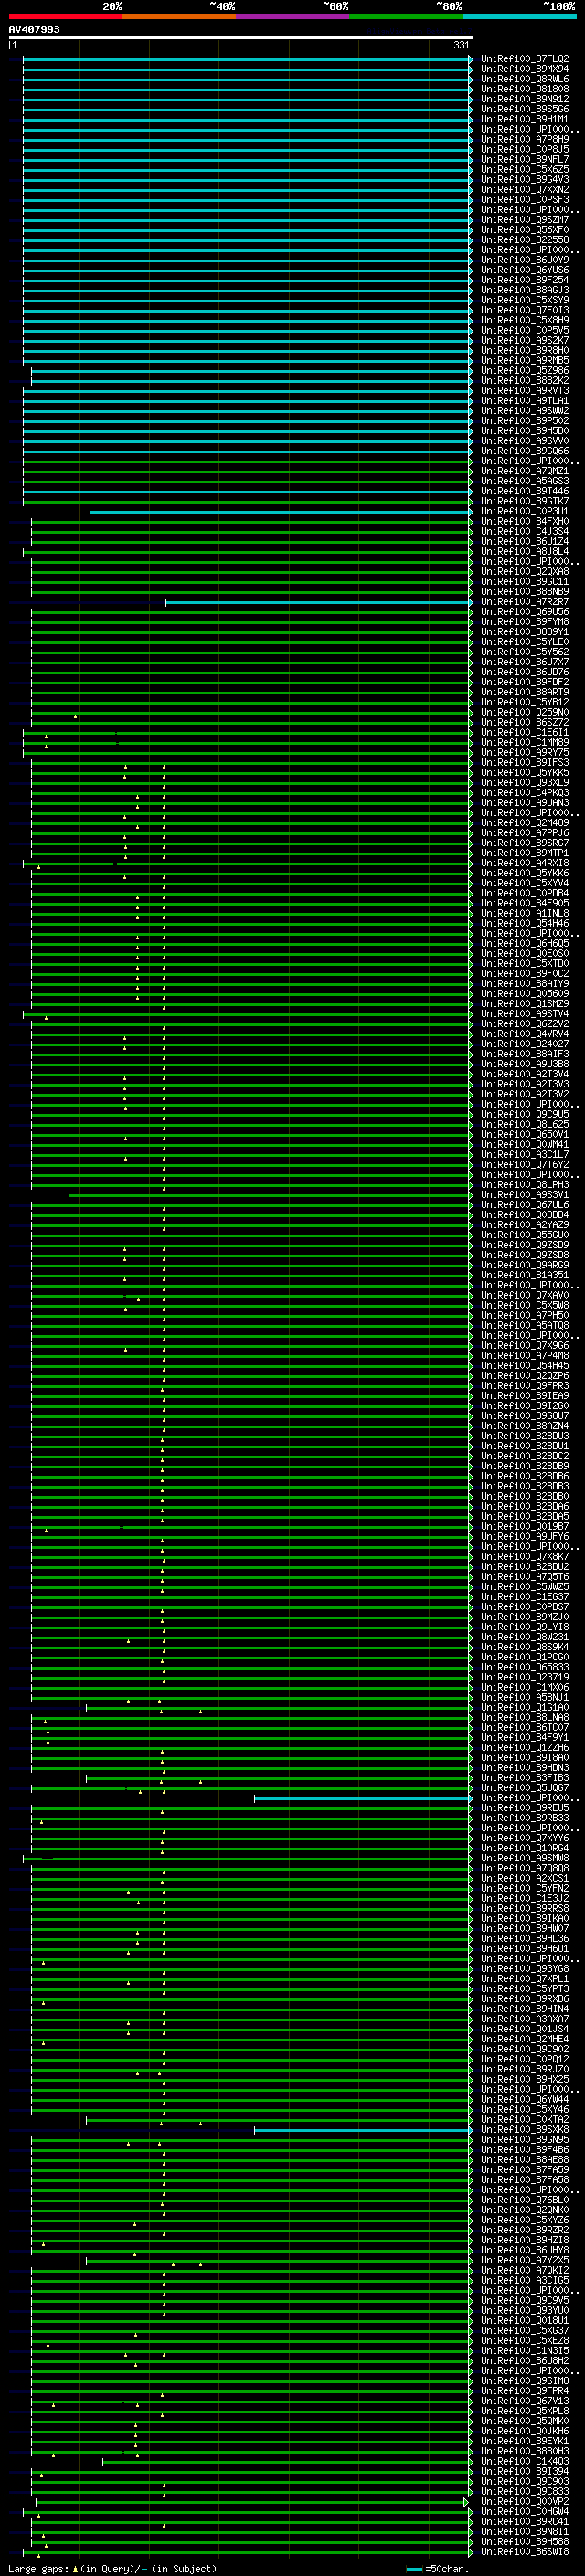Open hit UniRef100_A9STV4
Viewport: 585px width, 2576px height.
525,1014
